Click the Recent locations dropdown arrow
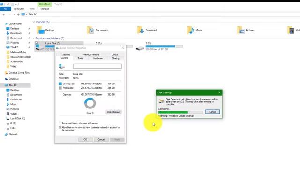Viewport: 300px width, 169px height. (x=14, y=15)
